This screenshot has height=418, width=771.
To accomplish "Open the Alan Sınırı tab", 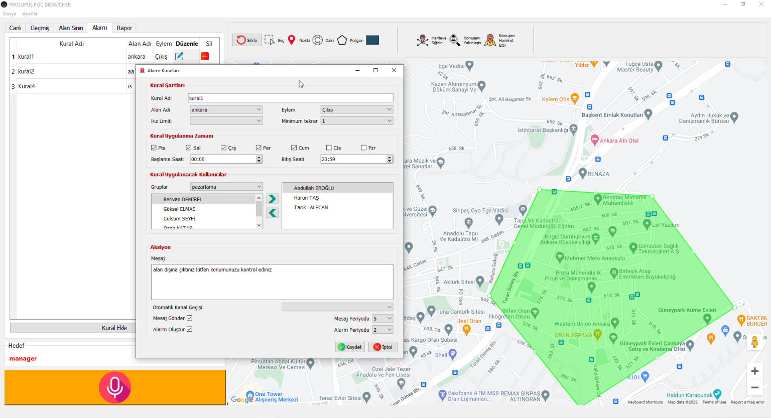I will 71,28.
